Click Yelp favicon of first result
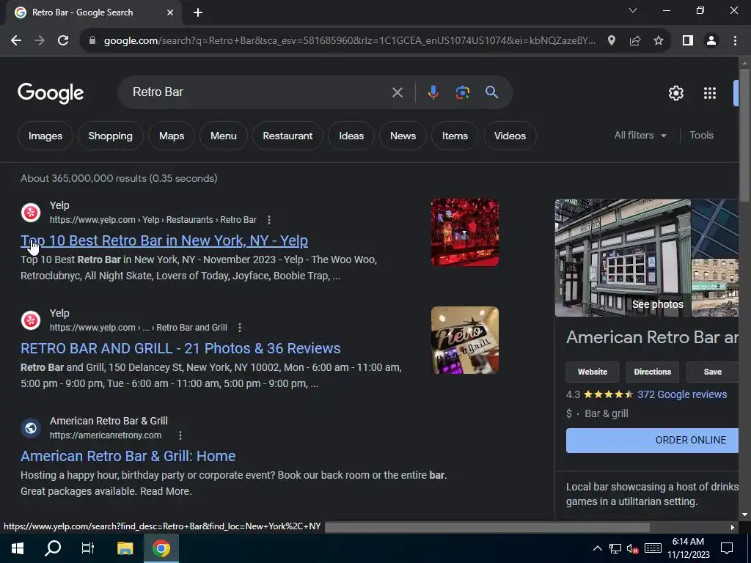Screen dimensions: 751x563 point(31,213)
